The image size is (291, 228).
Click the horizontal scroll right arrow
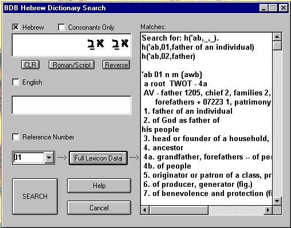tap(268, 210)
